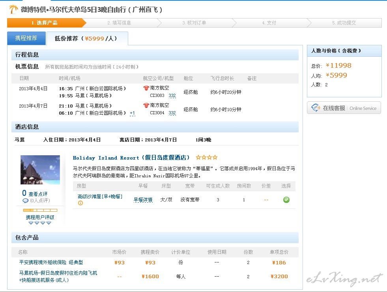This screenshot has width=387, height=292.
Task: Click the 携程用户评级 label
Action: (40, 217)
